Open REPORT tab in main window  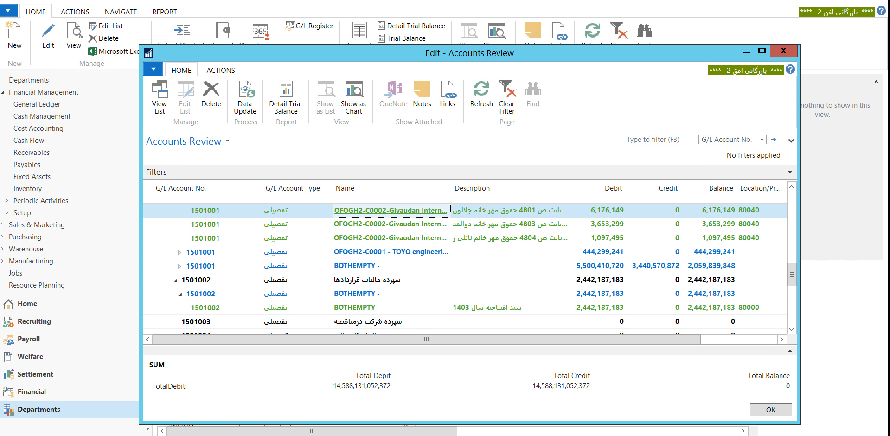(165, 12)
